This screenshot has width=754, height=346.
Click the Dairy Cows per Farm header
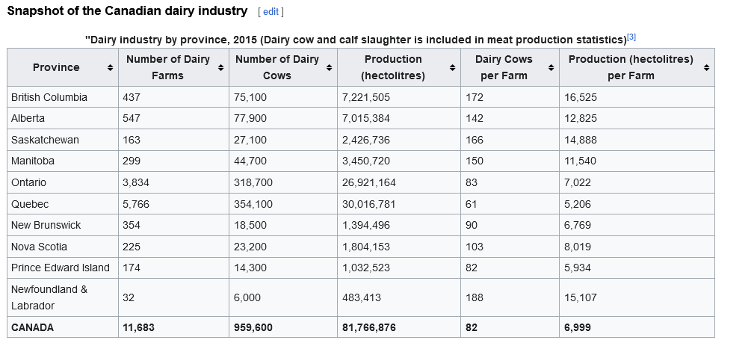pyautogui.click(x=504, y=67)
